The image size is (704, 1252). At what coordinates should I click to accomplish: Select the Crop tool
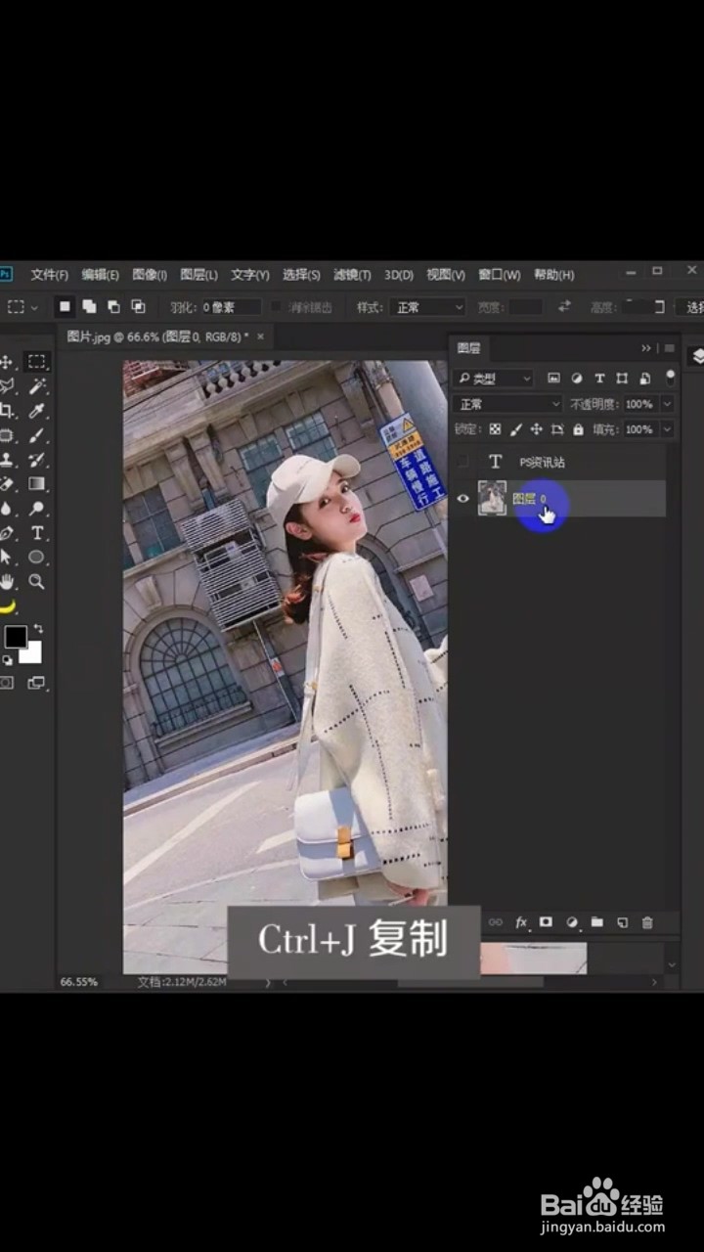click(x=7, y=411)
